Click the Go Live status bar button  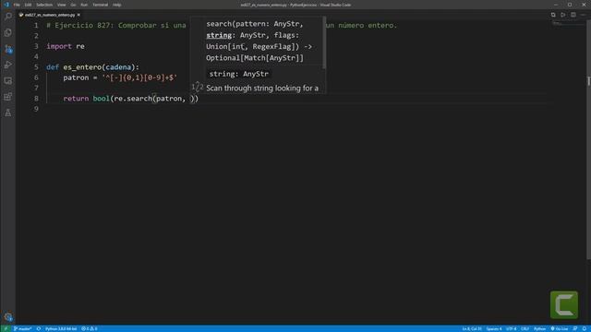[x=560, y=328]
